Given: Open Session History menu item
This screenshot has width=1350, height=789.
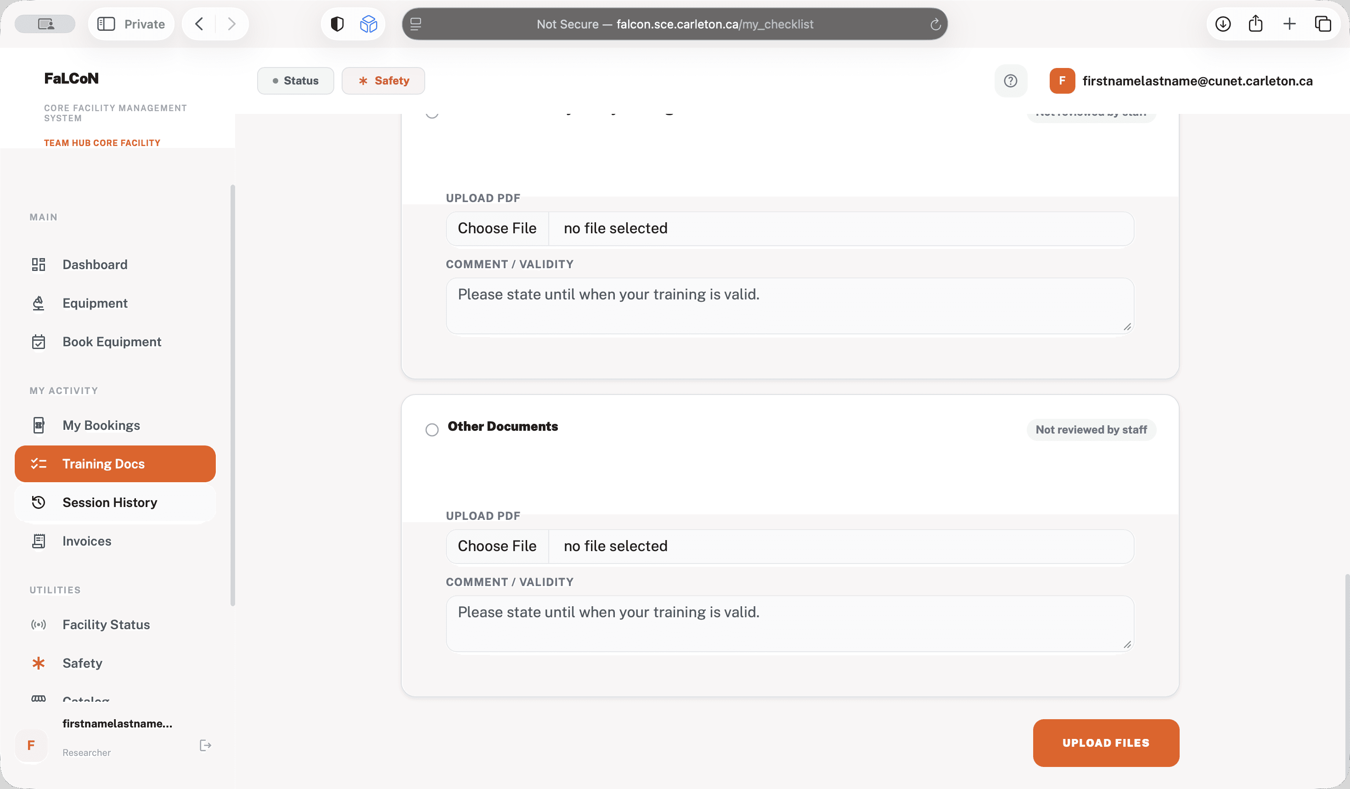Looking at the screenshot, I should (x=115, y=502).
